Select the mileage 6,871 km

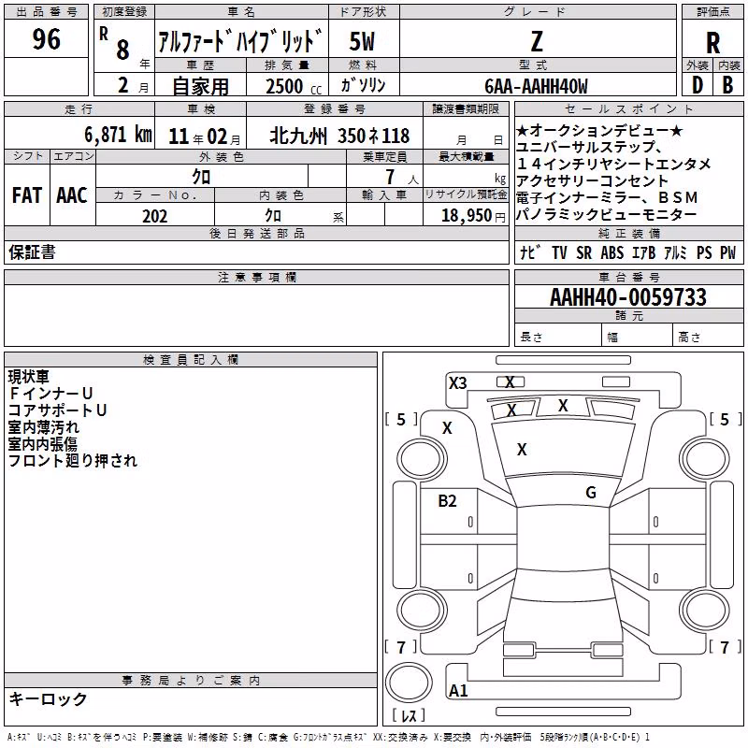pyautogui.click(x=119, y=135)
